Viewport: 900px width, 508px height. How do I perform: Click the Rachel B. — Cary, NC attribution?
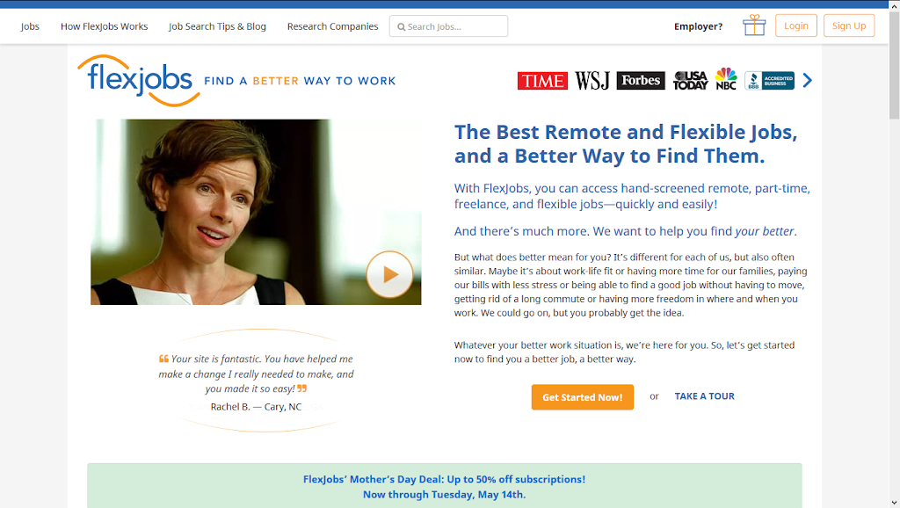[256, 406]
